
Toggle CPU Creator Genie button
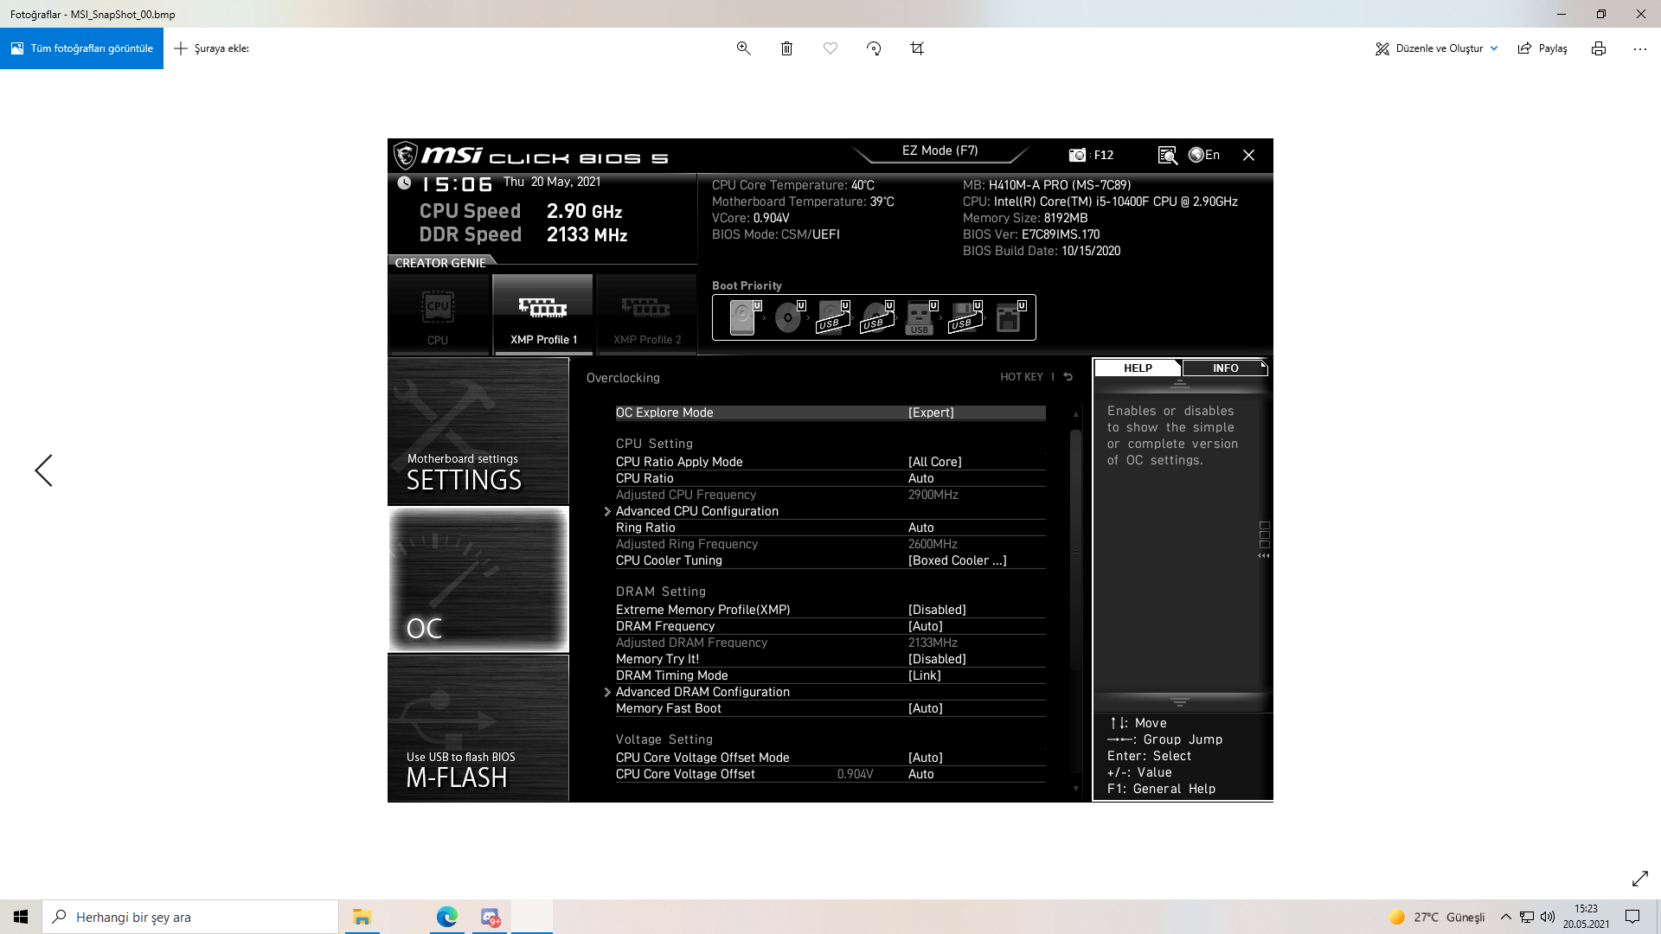pos(438,314)
